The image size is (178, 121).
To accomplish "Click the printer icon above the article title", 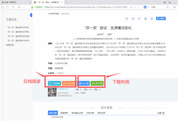I will point(146,19).
